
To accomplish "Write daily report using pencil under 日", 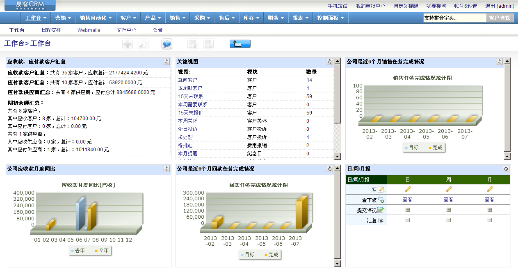I will pos(407,189).
